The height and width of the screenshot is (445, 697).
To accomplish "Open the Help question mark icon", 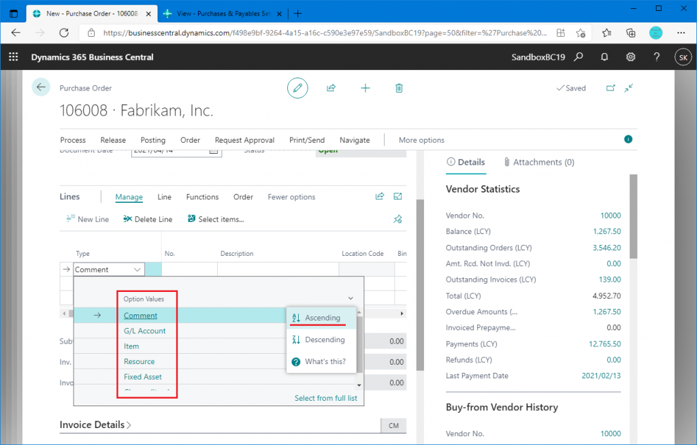I will (x=657, y=57).
